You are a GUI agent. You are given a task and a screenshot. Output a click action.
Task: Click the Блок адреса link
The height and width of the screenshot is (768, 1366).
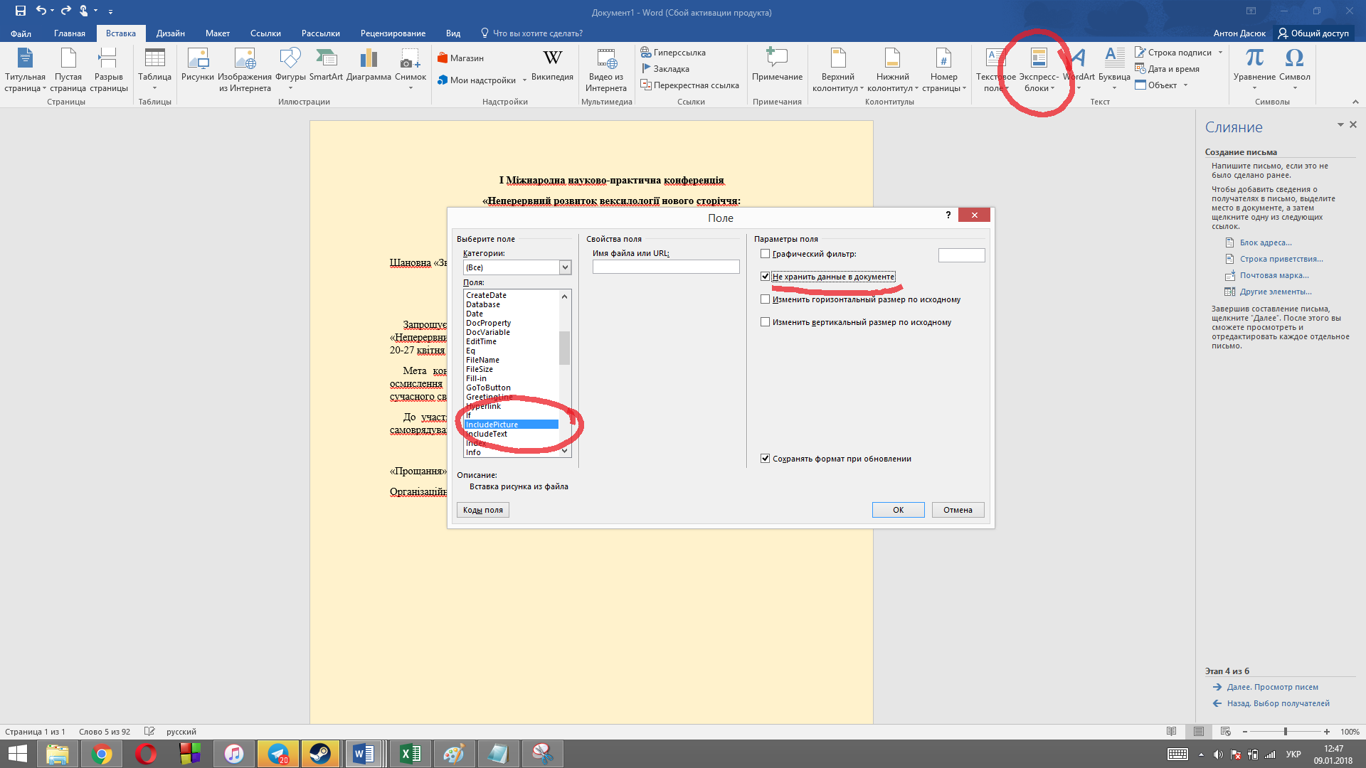1266,242
